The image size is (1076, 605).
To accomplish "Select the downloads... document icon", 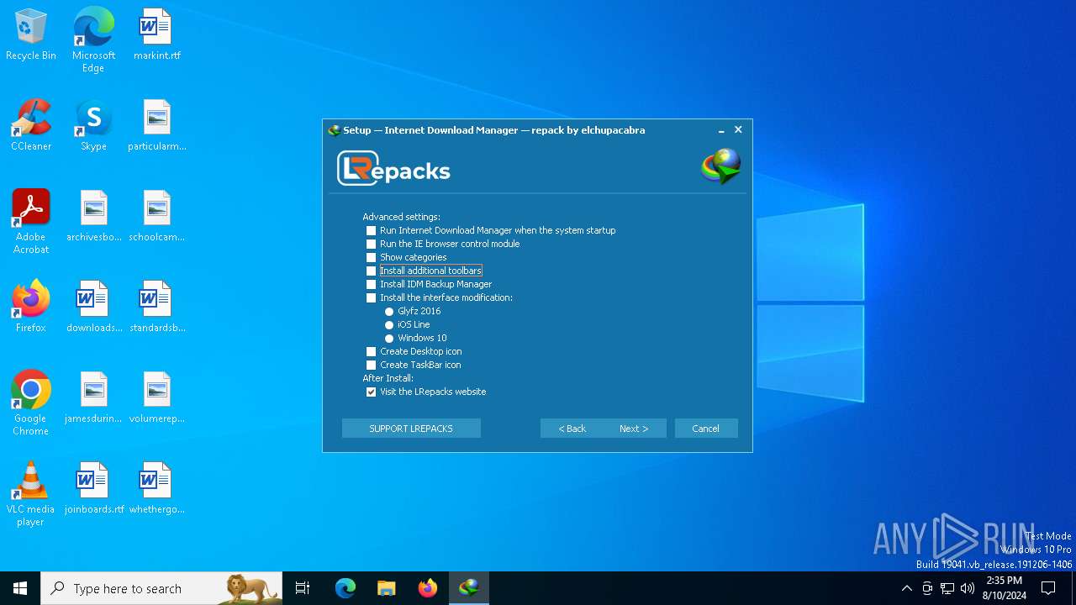I will pos(93,308).
